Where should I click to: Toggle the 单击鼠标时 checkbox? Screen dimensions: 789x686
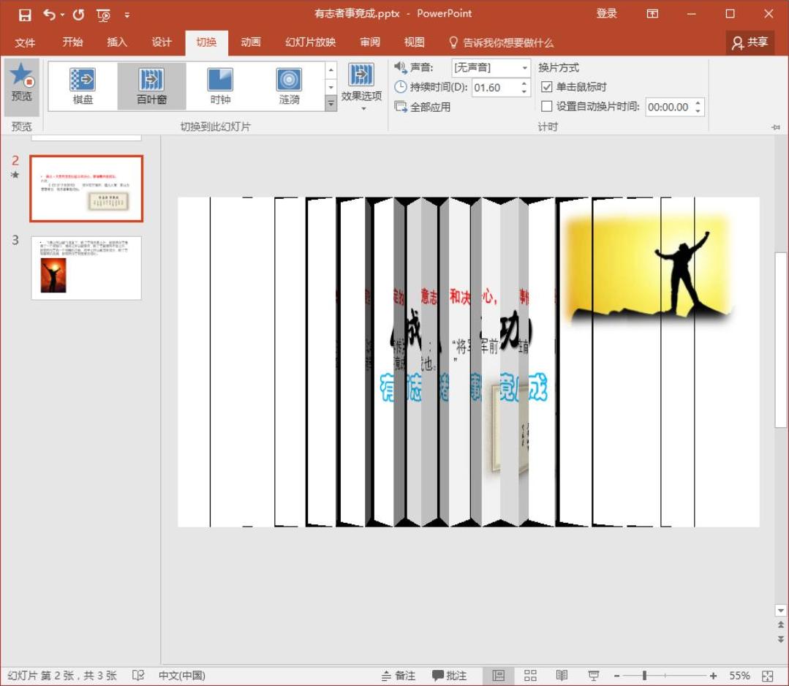click(546, 87)
